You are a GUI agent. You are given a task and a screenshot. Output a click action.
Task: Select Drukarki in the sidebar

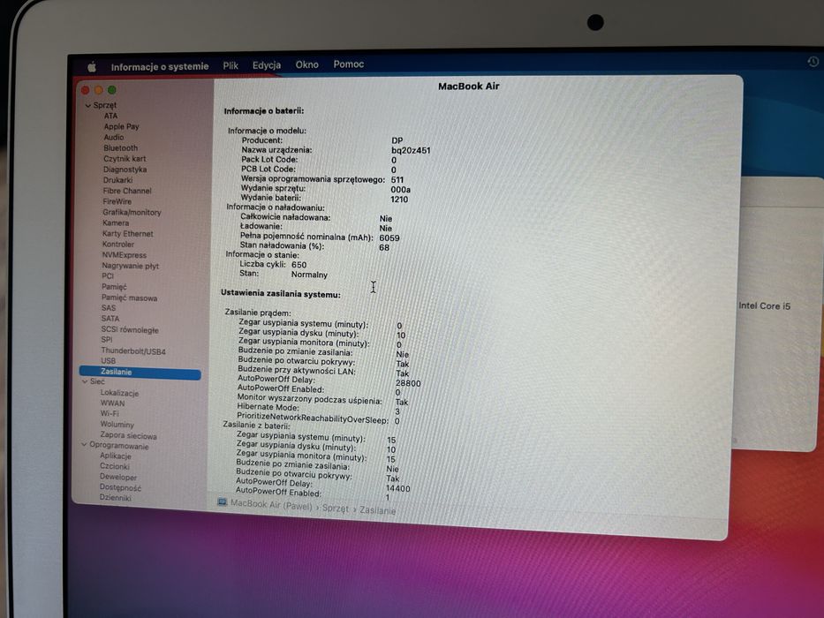[x=117, y=180]
